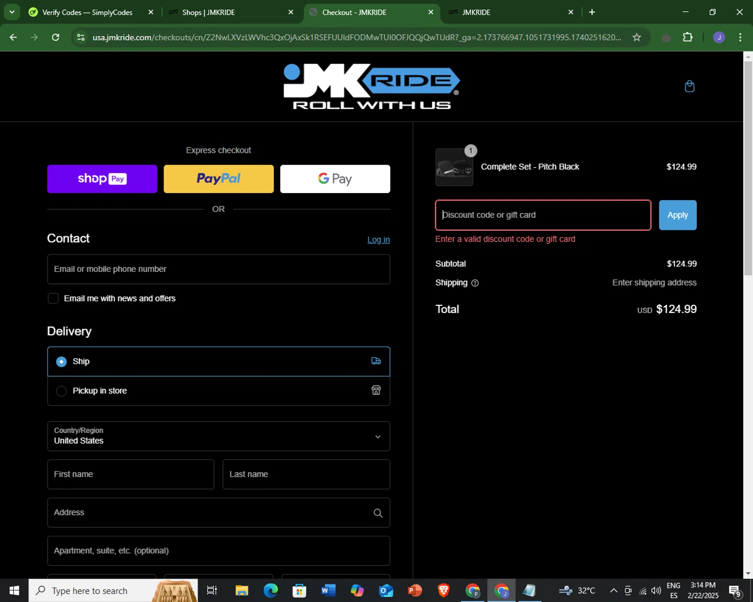Switch to Verify Codes — SimplyCodes tab
Image resolution: width=753 pixels, height=602 pixels.
tap(87, 12)
